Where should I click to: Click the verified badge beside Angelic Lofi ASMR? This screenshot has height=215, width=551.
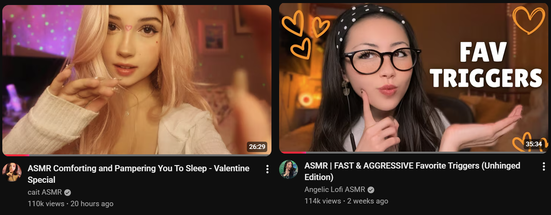[371, 190]
